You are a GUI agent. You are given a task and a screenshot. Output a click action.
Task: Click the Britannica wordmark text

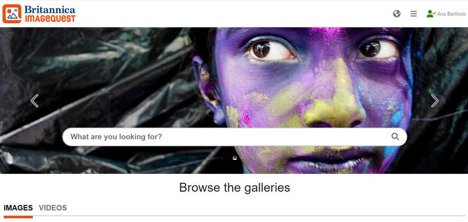(50, 10)
